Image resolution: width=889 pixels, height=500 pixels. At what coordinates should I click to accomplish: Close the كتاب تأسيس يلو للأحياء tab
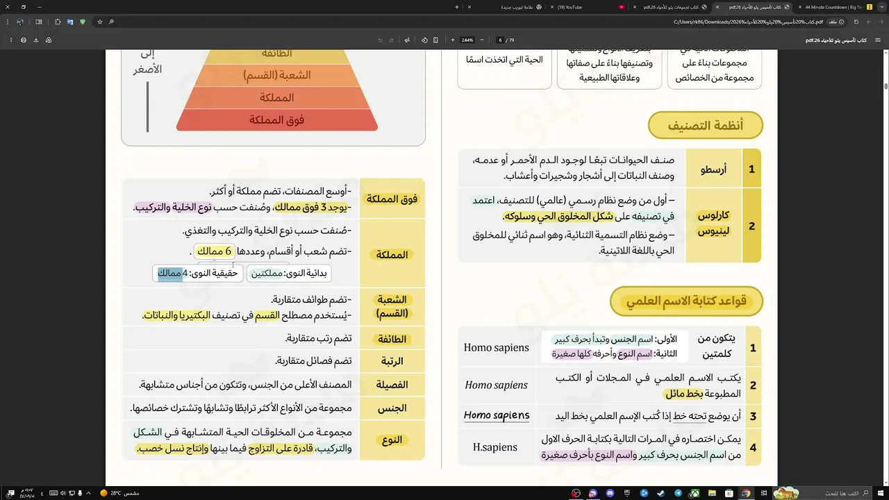[717, 7]
